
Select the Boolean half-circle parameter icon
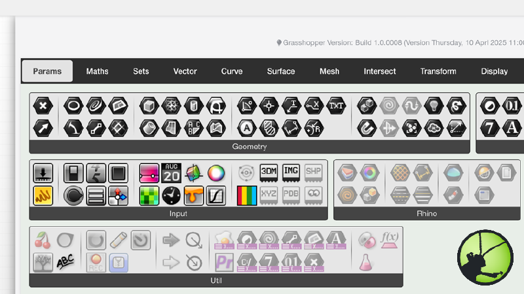(x=490, y=106)
